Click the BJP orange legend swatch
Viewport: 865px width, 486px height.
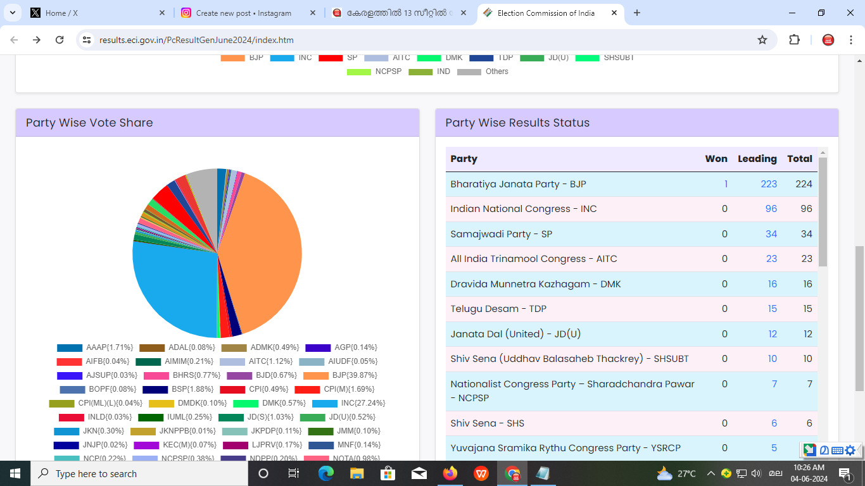point(232,58)
